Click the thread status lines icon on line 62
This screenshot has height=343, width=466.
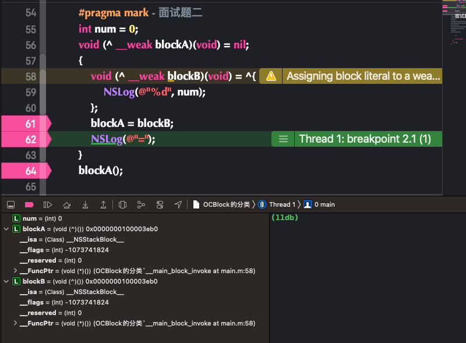283,139
